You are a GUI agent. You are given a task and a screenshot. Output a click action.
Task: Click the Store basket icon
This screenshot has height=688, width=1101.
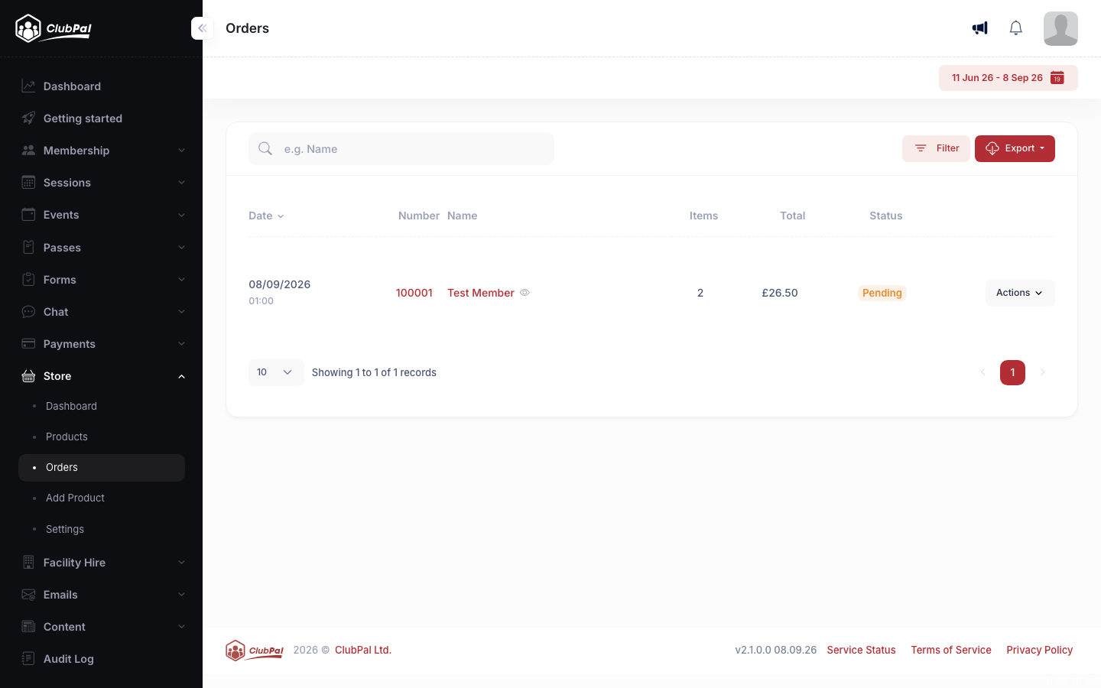click(28, 376)
